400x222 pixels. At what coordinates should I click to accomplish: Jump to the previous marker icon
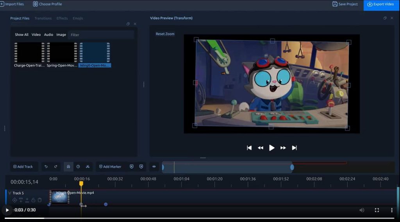pyautogui.click(x=132, y=166)
